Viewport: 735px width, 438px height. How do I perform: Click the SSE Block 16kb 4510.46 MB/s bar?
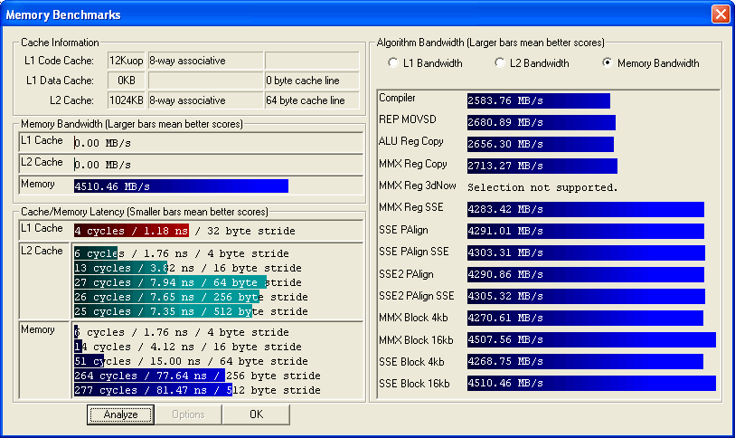591,383
